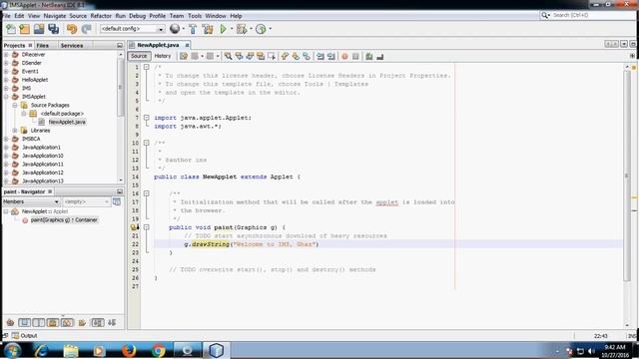The height and width of the screenshot is (359, 639).
Task: Toggle Show Inherited Members in Navigator
Action: coord(10,323)
